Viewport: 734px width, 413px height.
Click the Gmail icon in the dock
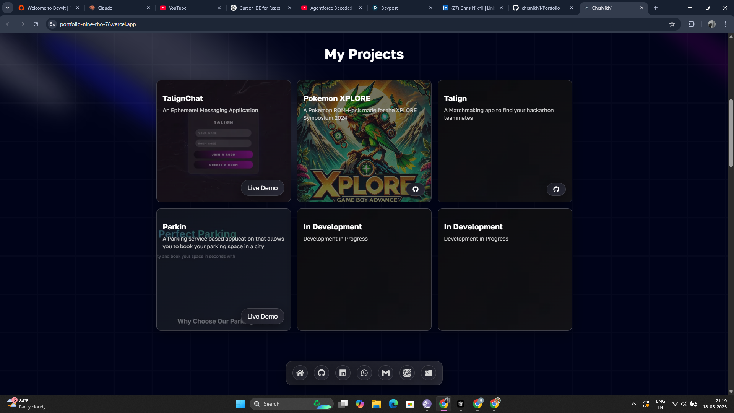(x=386, y=373)
